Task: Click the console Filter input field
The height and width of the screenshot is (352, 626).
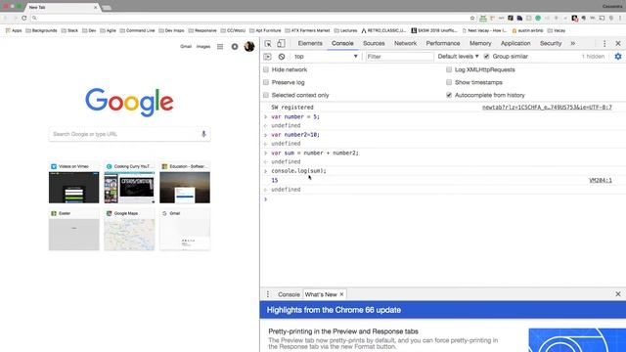Action: [400, 57]
